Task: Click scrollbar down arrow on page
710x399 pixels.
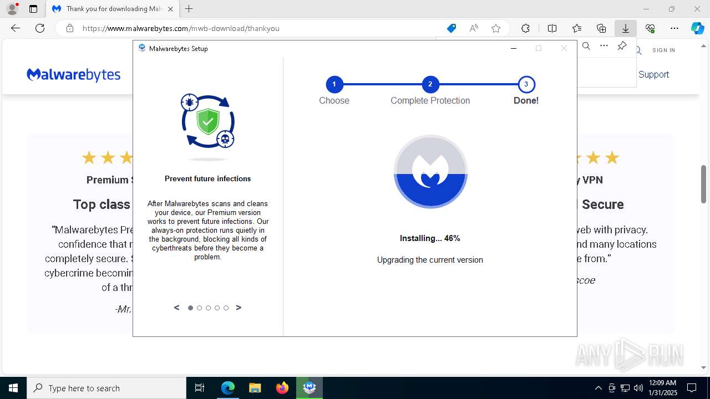Action: click(704, 367)
